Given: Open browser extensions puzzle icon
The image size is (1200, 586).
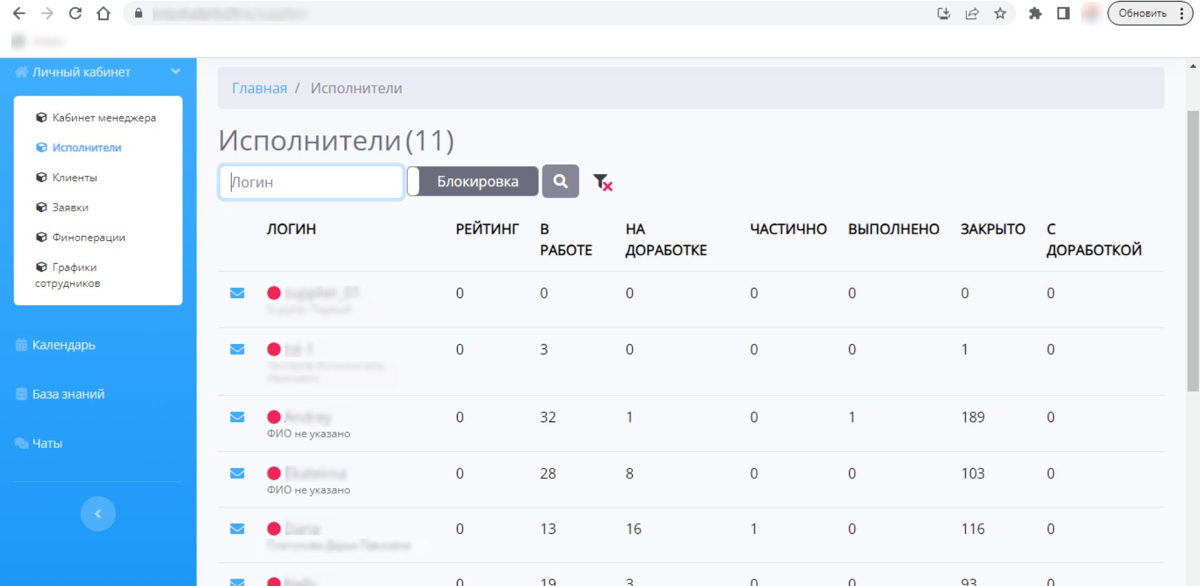Looking at the screenshot, I should pos(1035,13).
